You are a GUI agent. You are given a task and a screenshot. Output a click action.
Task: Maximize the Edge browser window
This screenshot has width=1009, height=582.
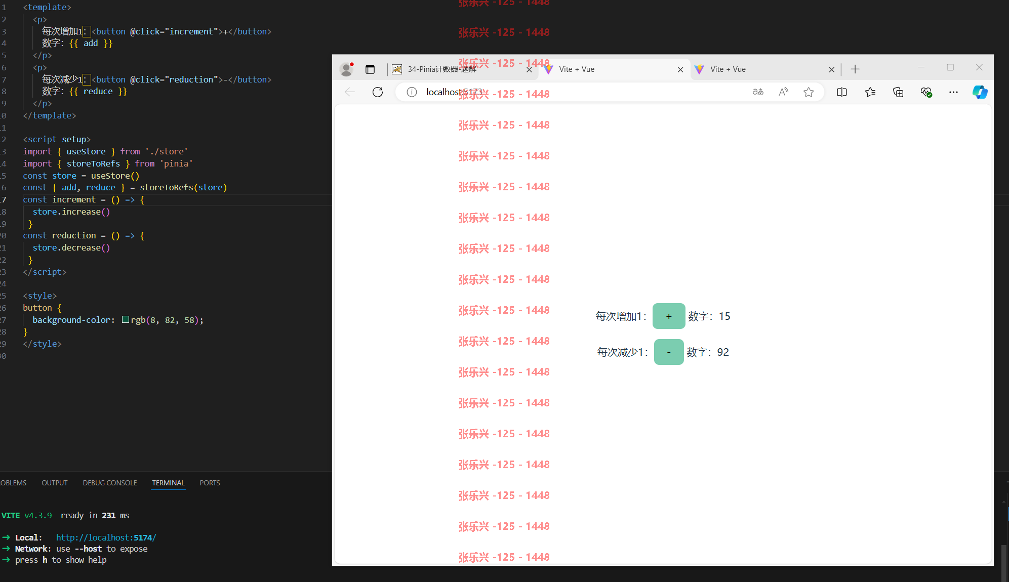click(x=950, y=67)
